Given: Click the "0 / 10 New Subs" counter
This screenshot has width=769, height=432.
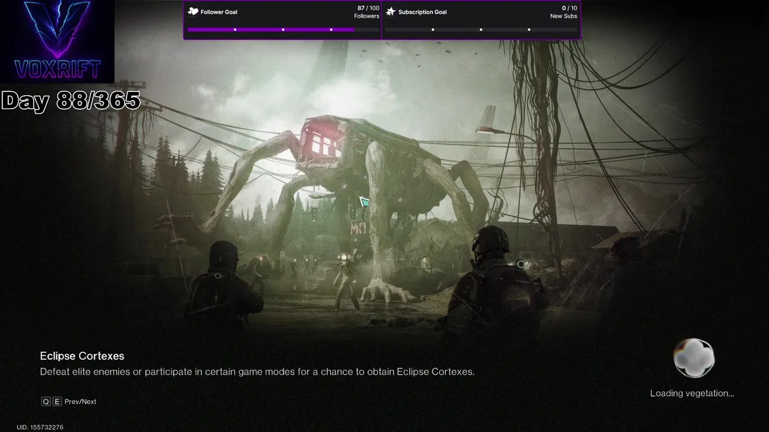Looking at the screenshot, I should click(x=564, y=12).
